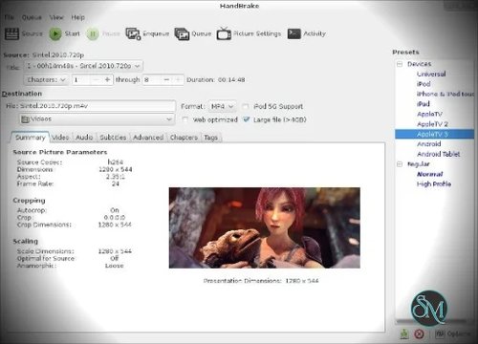
Task: Switch to the Subtitles tab
Action: (x=113, y=138)
